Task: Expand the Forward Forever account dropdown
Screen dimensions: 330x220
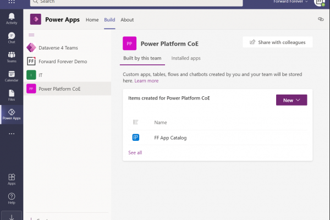Action: 290,2
